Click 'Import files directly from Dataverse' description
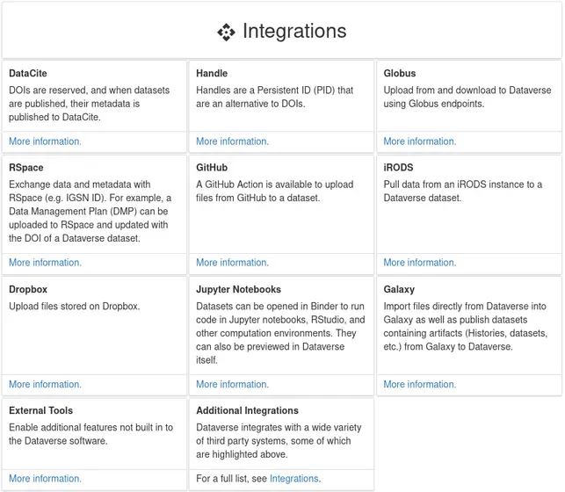This screenshot has height=492, width=565. [x=466, y=326]
